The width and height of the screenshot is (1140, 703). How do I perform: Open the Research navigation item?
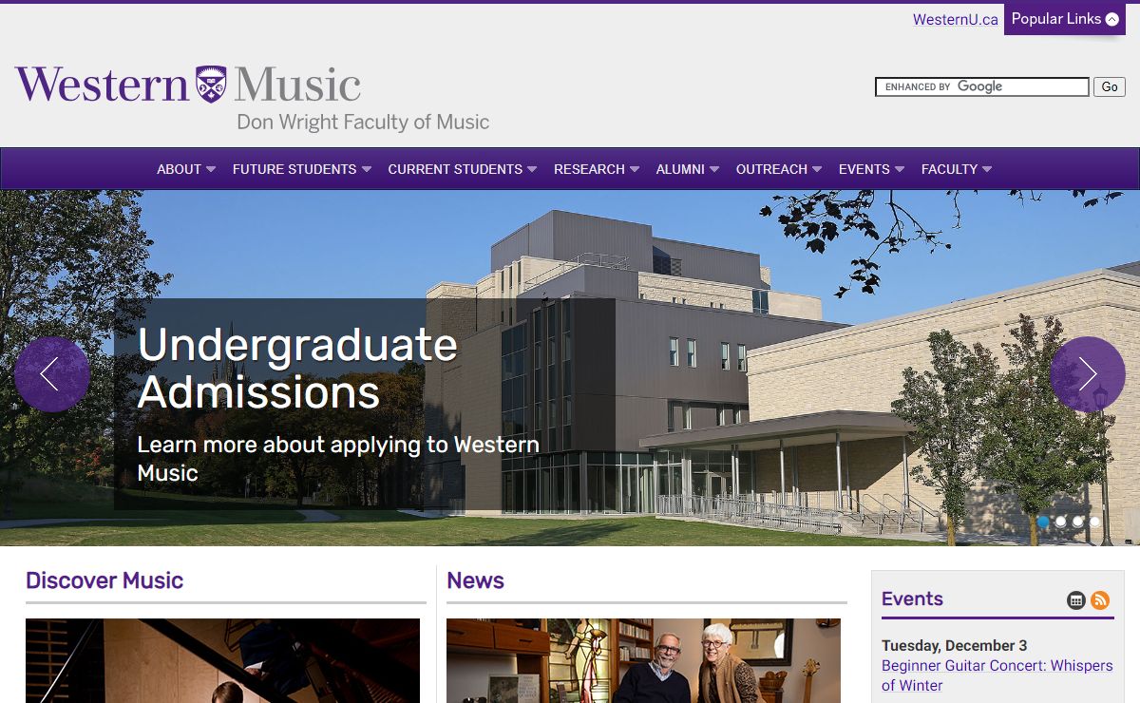point(589,169)
